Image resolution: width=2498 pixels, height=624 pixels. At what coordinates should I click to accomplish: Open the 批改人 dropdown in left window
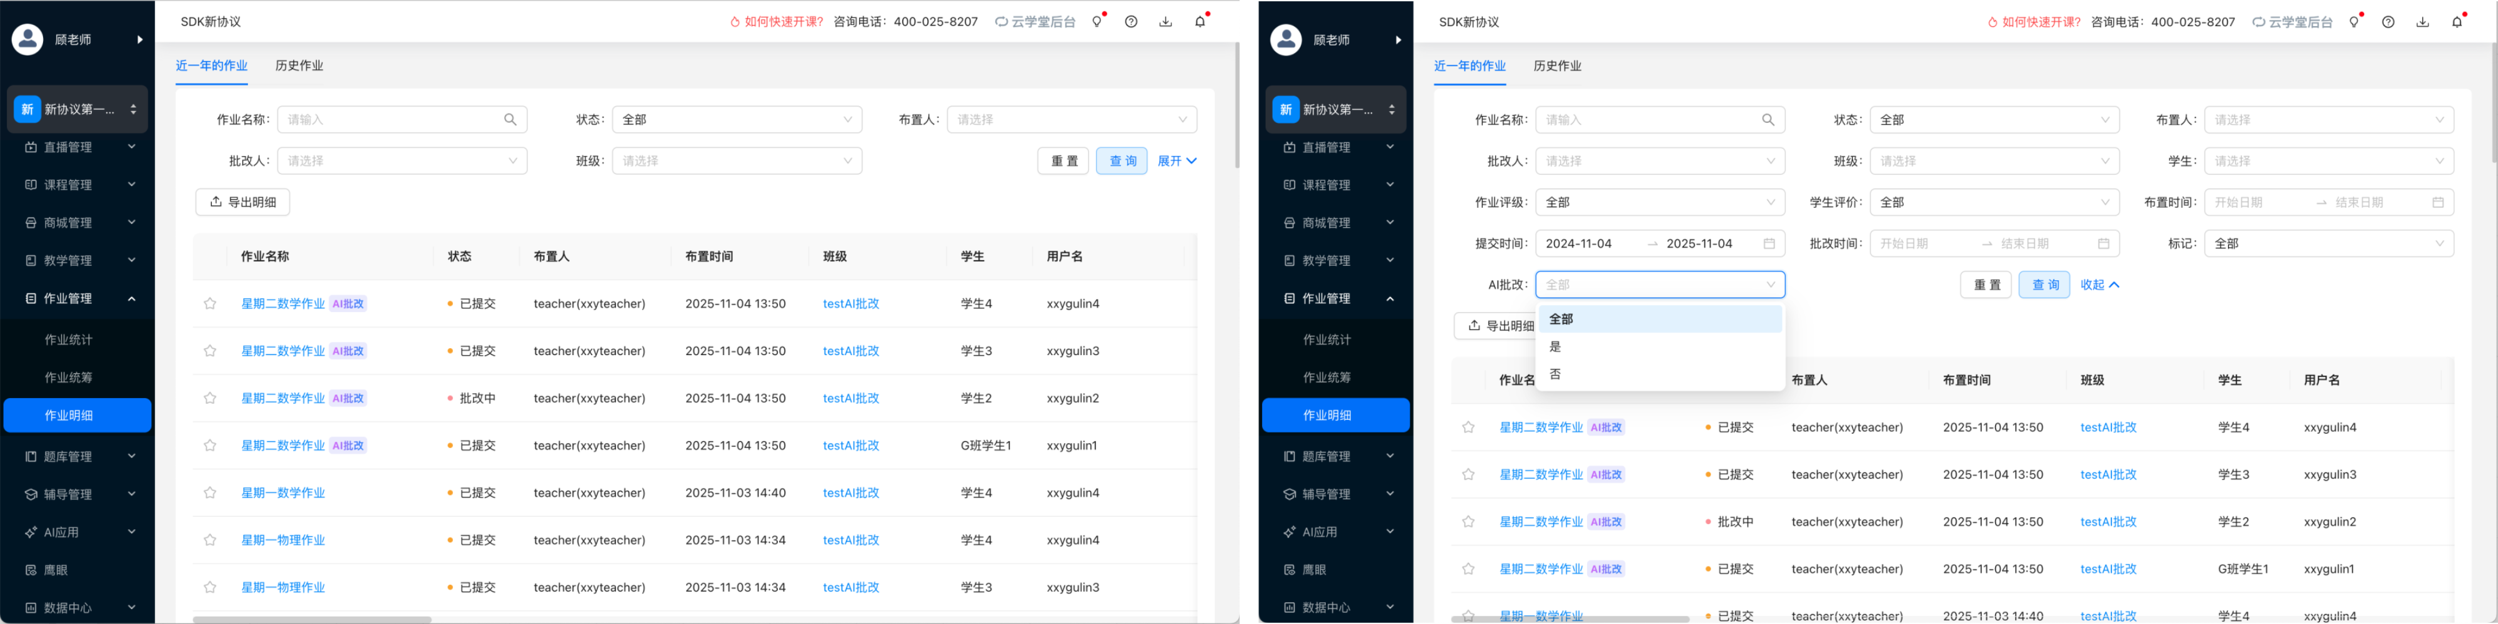coord(402,161)
